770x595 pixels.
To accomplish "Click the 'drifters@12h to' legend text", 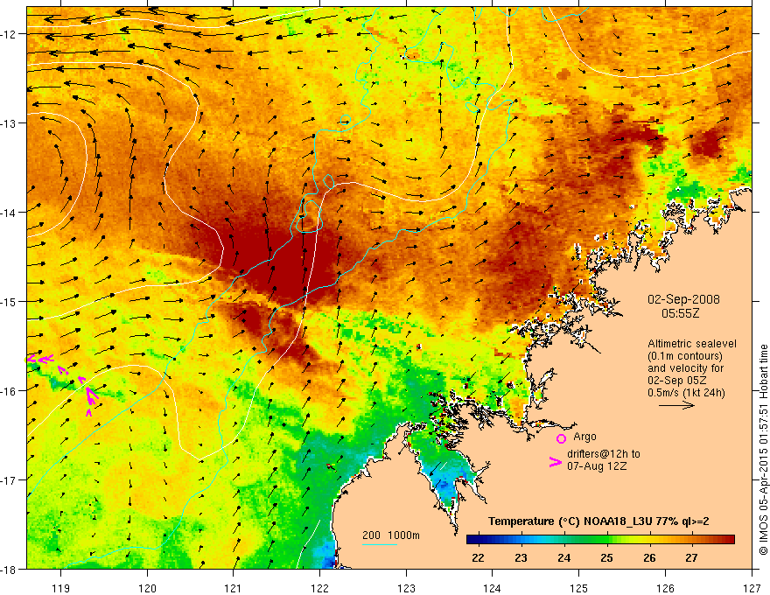I will (604, 454).
